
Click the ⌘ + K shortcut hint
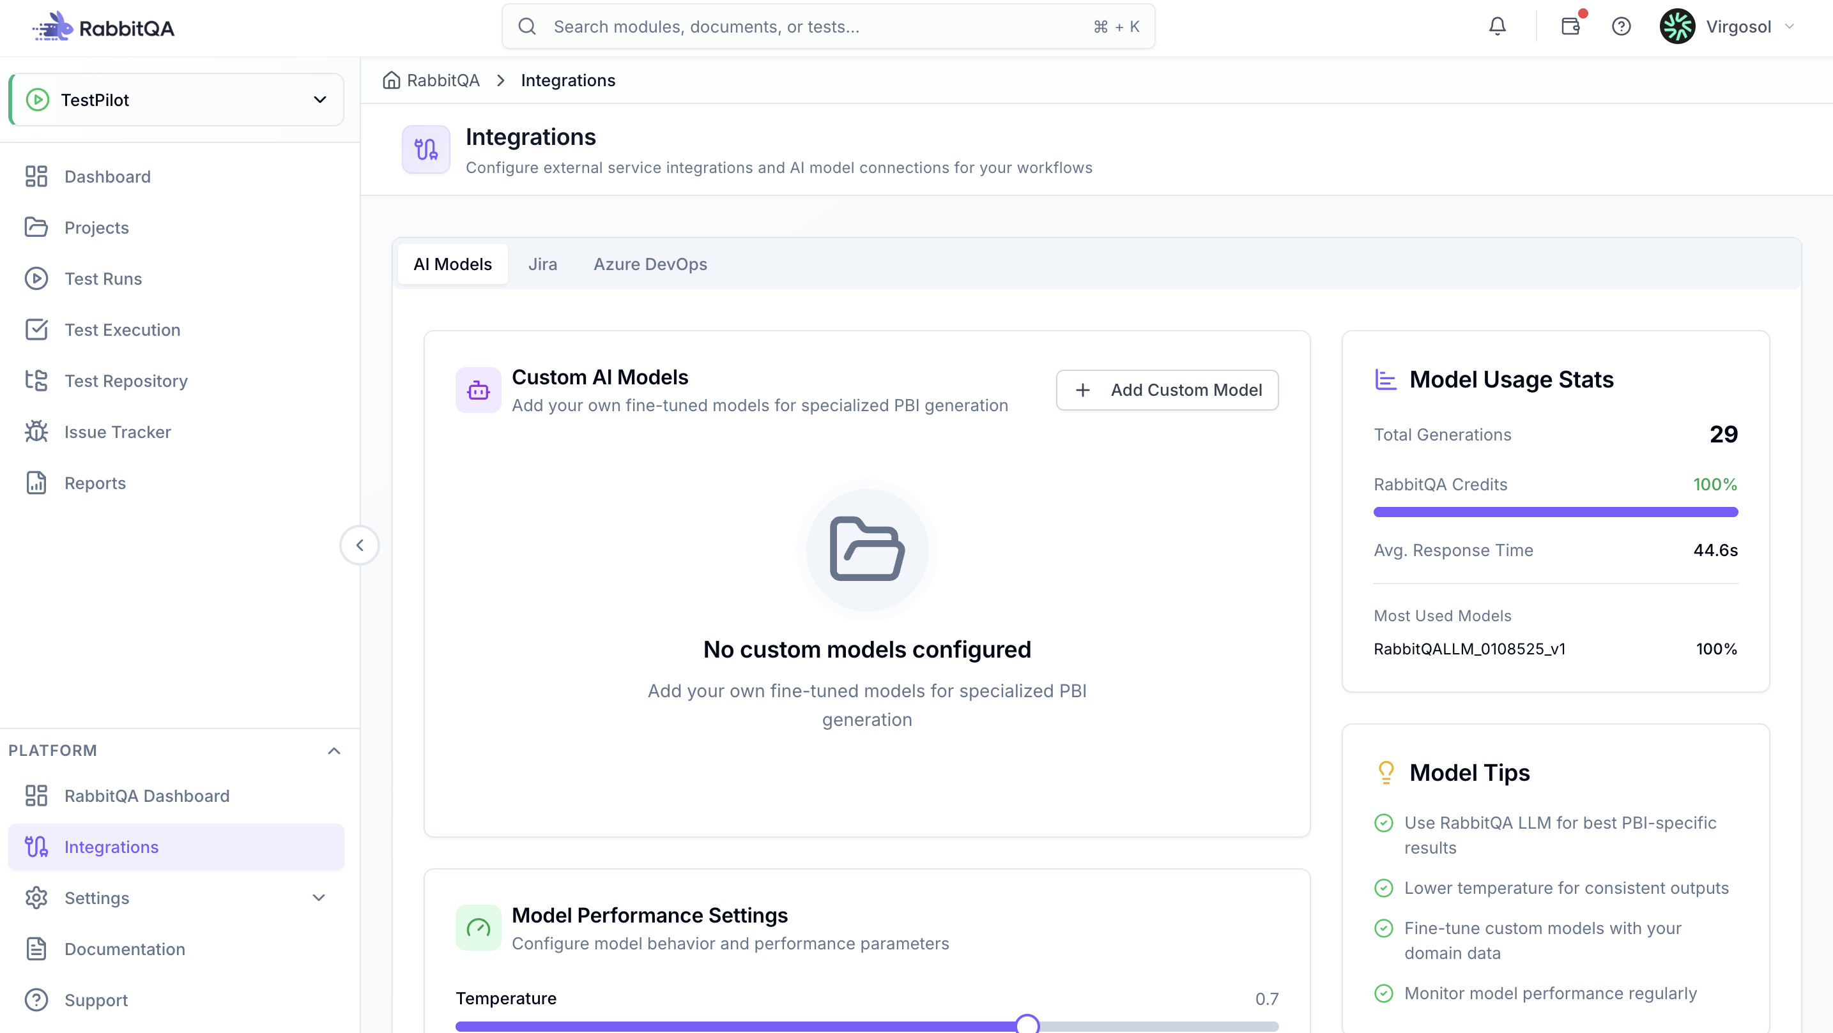(1116, 26)
